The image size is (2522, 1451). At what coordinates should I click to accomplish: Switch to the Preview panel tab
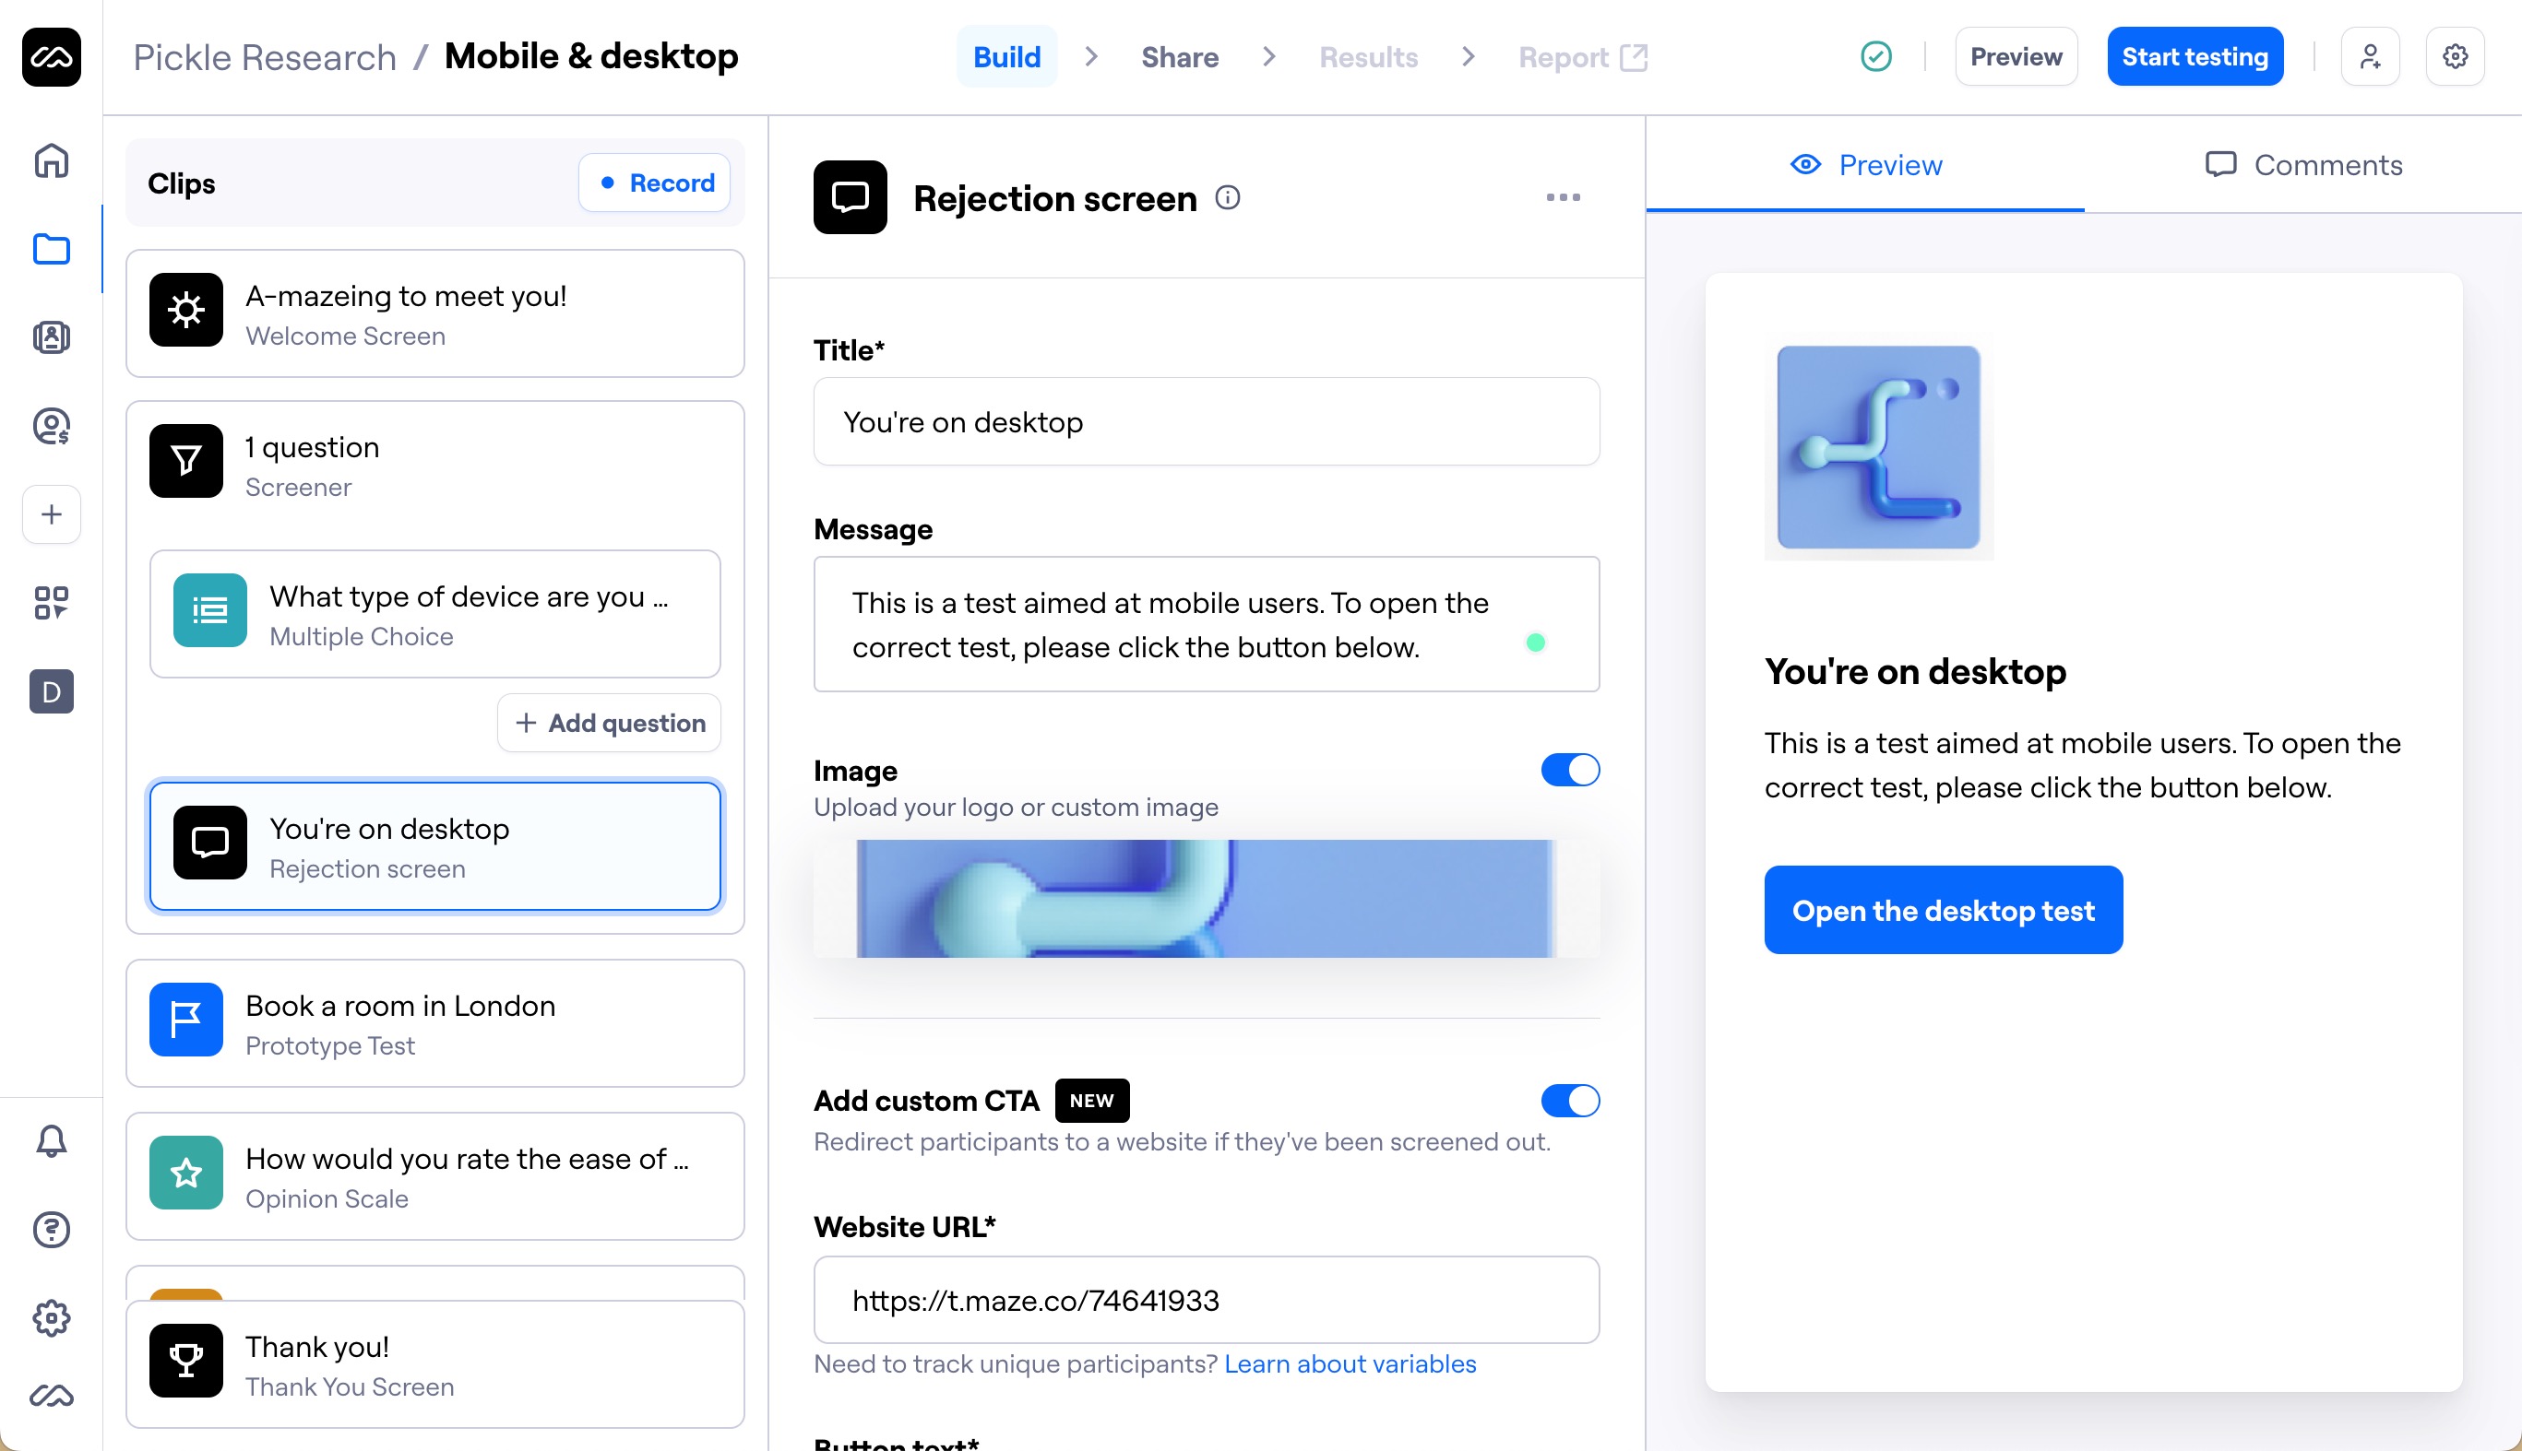point(1866,164)
